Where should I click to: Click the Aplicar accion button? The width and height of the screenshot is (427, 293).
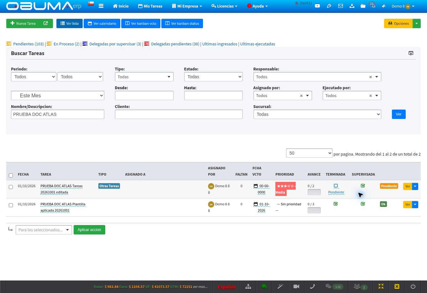click(89, 230)
